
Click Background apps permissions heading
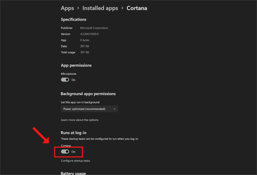[88, 94]
